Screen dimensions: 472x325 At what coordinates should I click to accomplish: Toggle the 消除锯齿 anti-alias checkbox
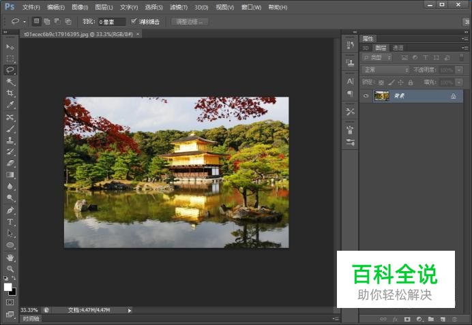(x=134, y=21)
